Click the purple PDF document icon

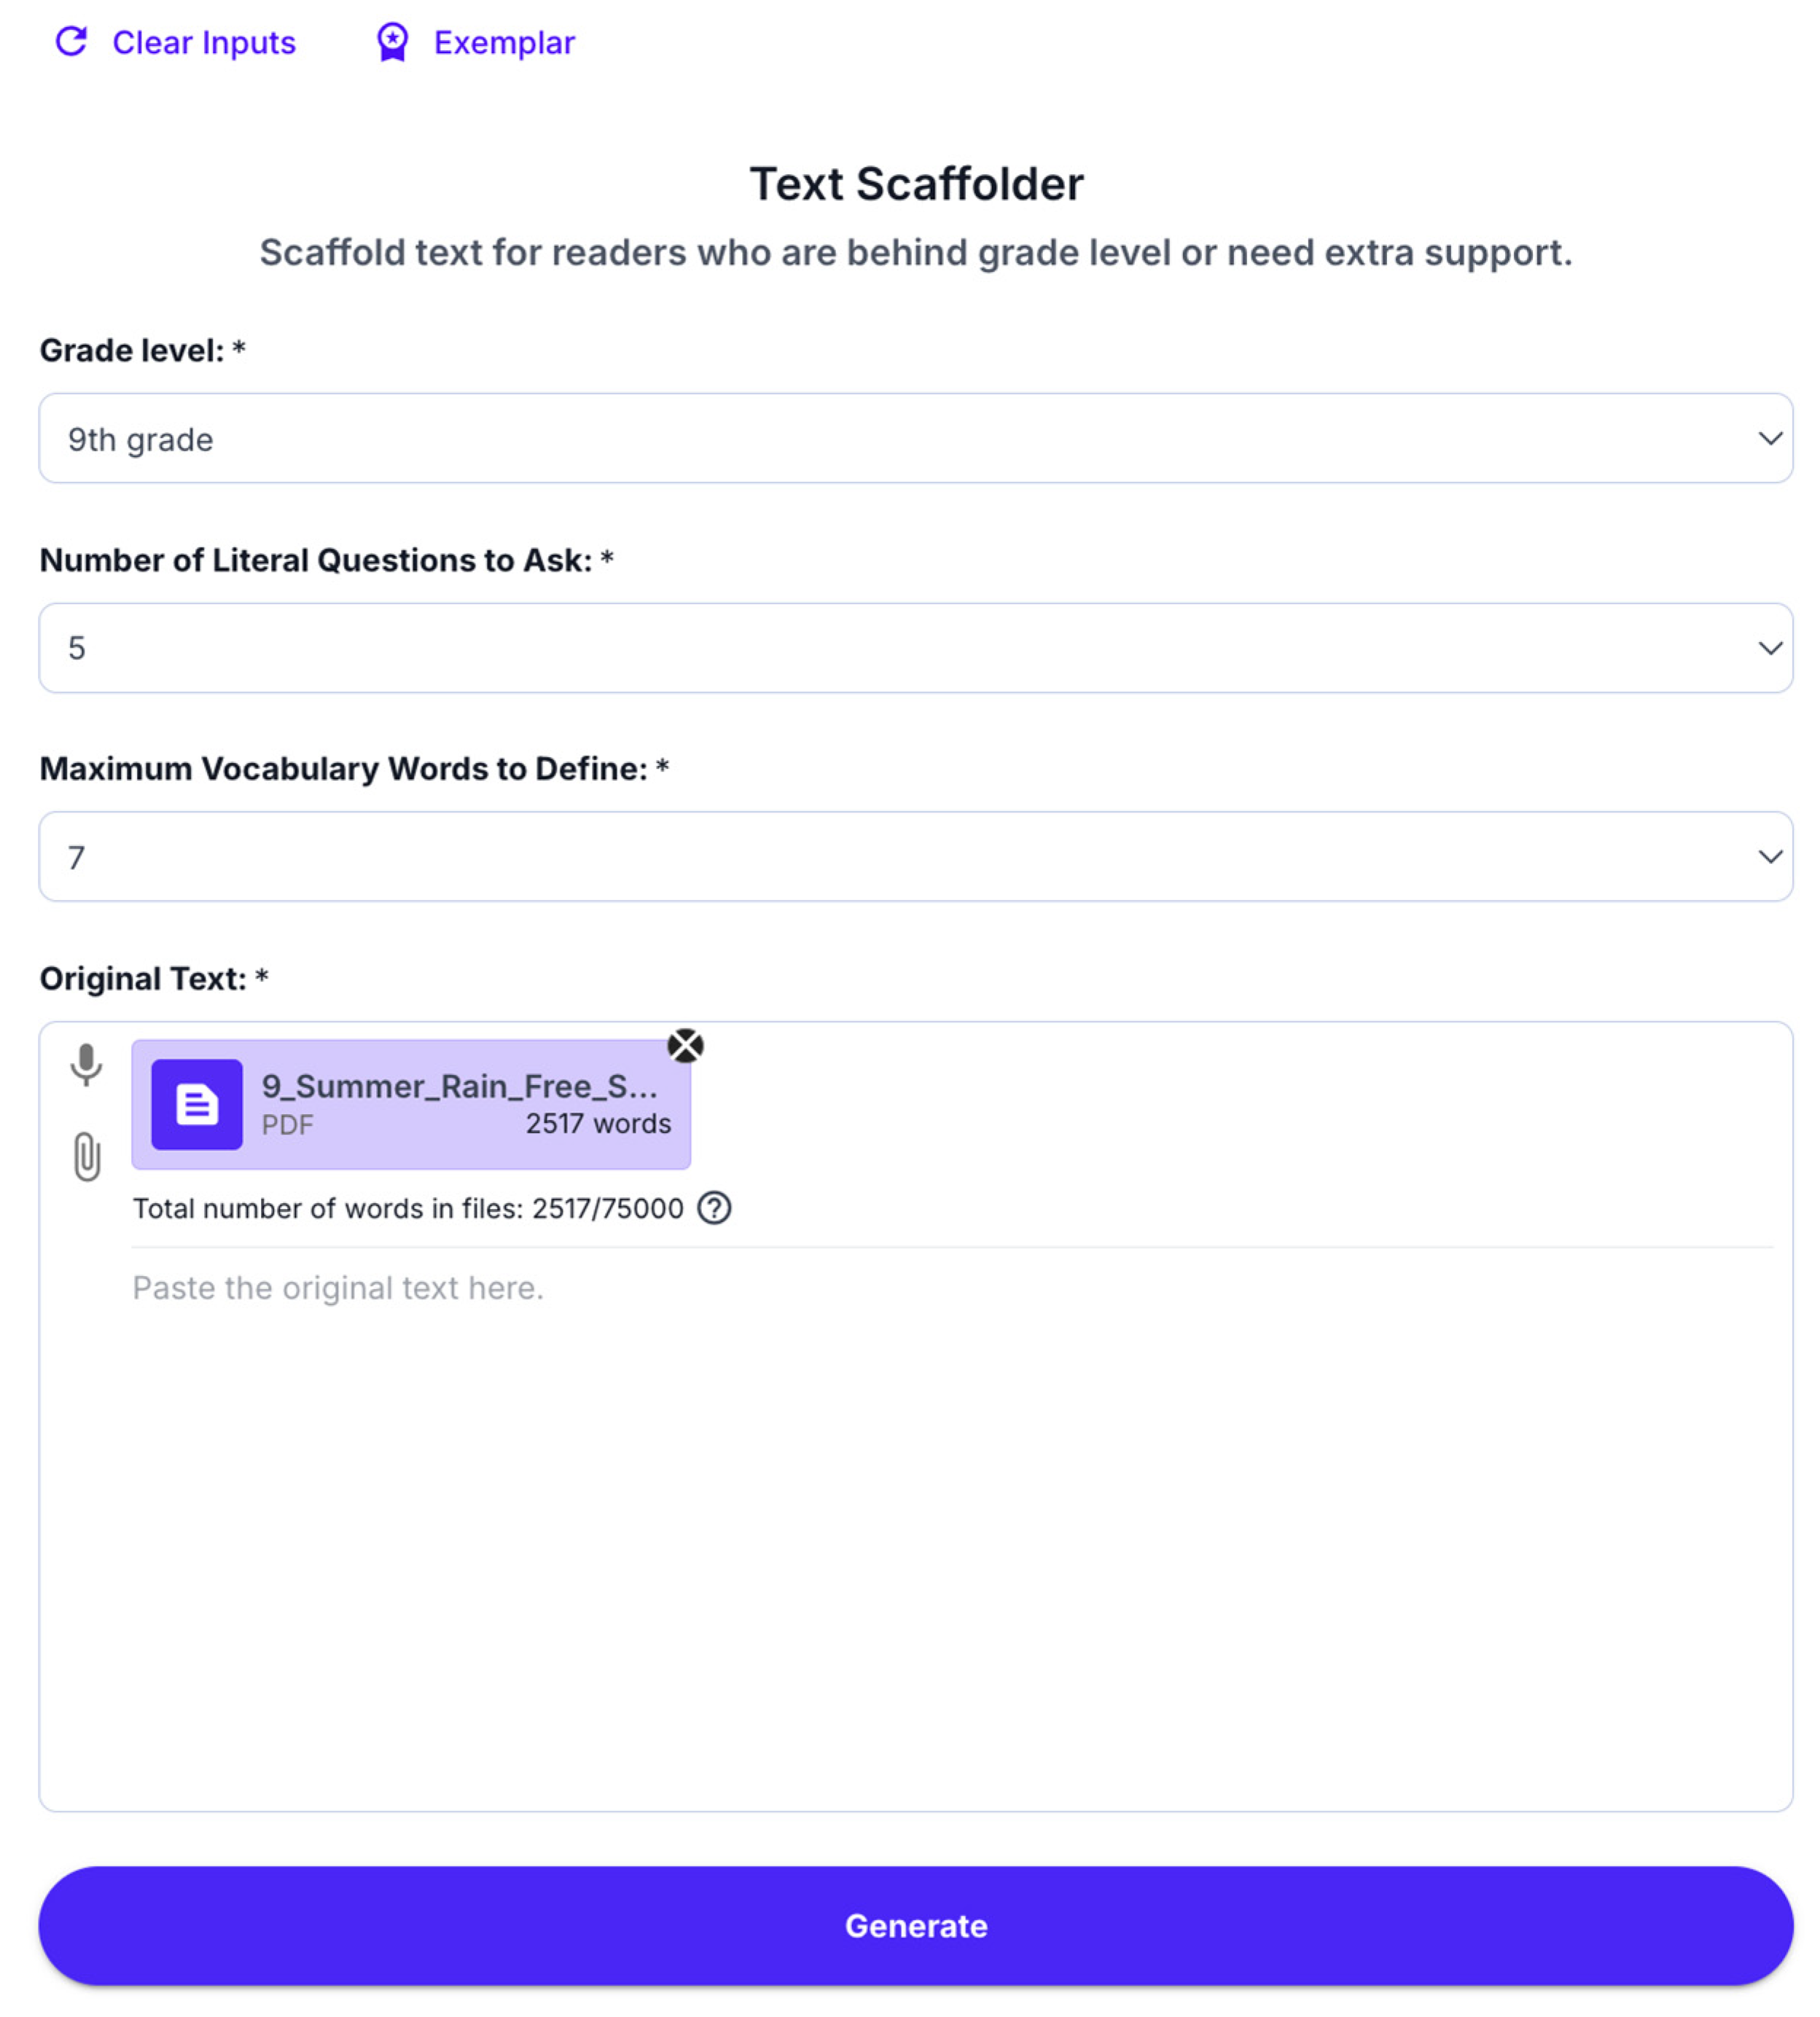pos(196,1105)
